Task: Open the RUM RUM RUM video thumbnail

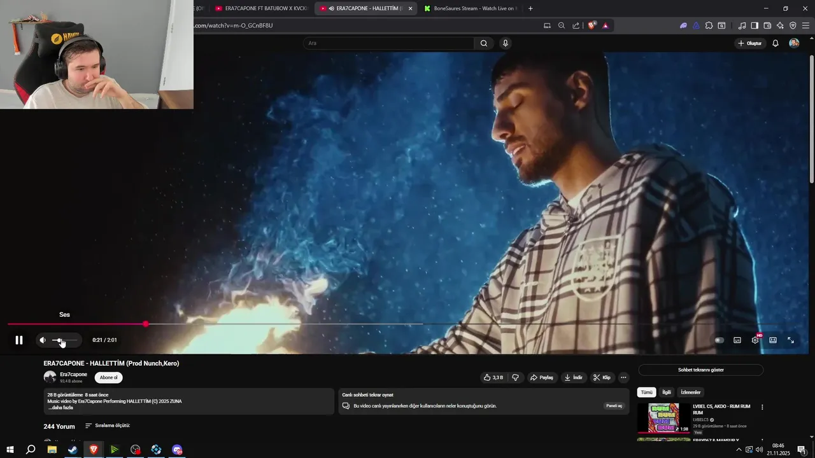Action: coord(663,419)
